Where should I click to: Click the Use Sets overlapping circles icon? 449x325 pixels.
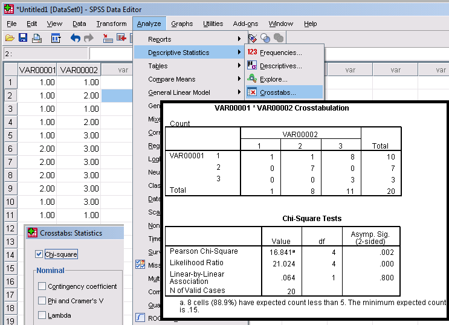click(265, 38)
